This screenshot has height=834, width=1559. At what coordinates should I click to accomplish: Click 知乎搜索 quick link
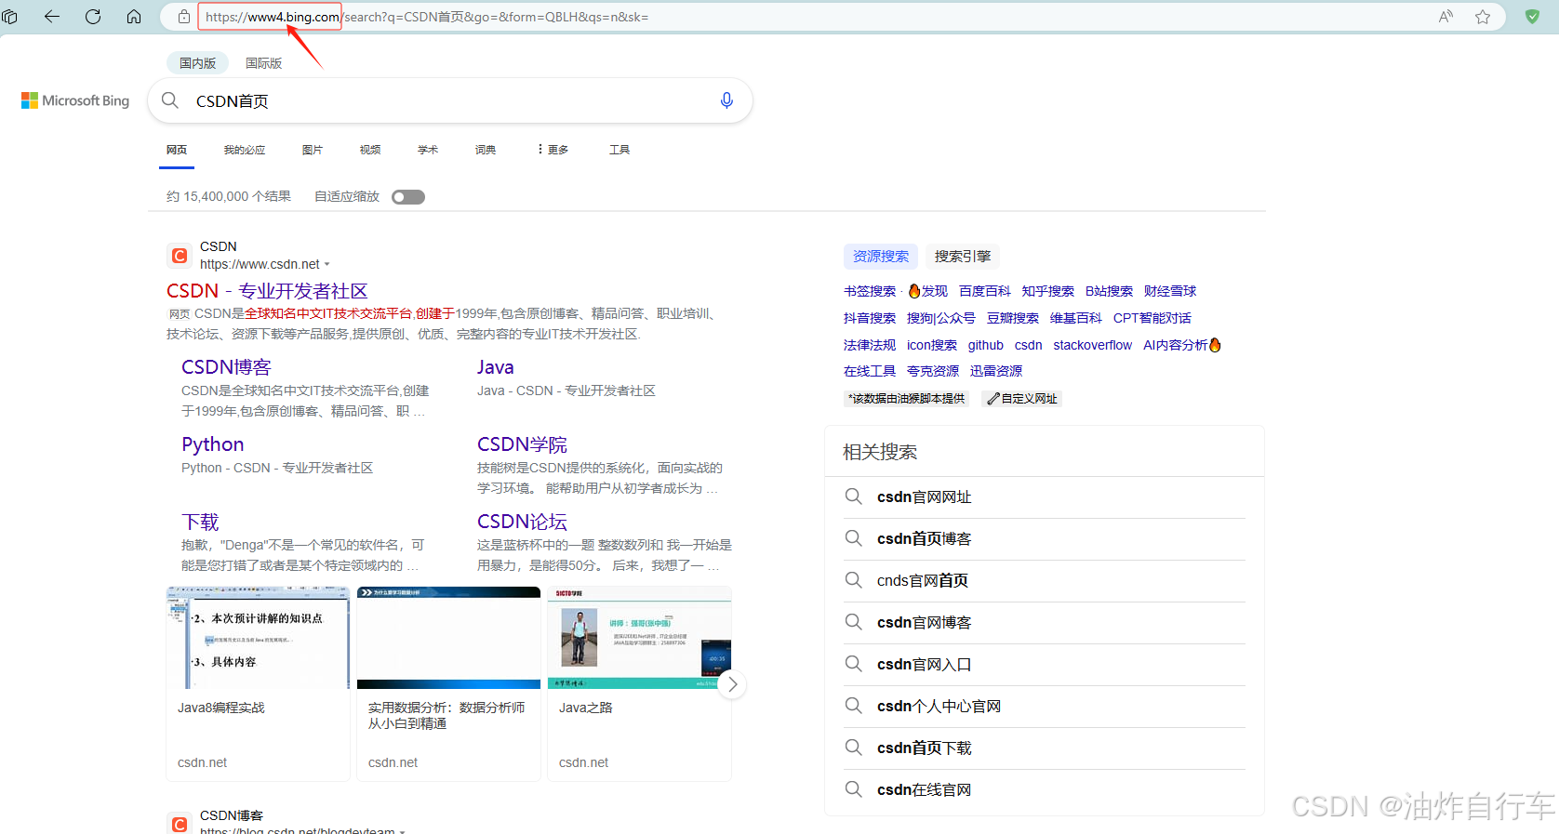pyautogui.click(x=1047, y=291)
